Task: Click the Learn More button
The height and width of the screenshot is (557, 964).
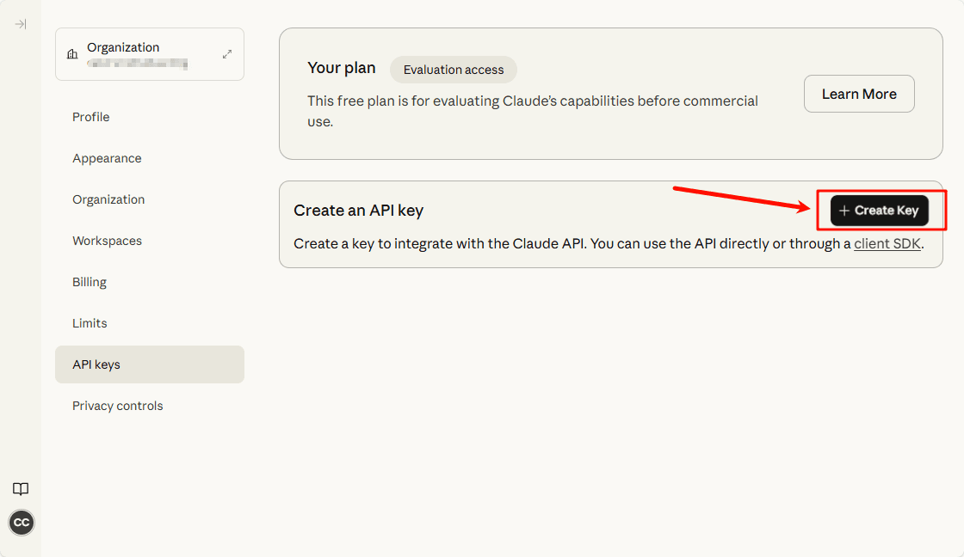Action: (x=858, y=94)
